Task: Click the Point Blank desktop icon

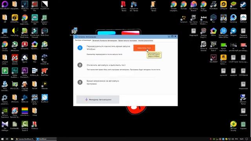Action: point(213,5)
